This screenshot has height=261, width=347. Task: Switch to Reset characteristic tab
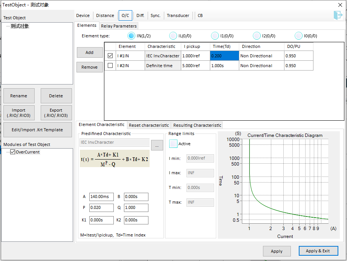(x=149, y=125)
